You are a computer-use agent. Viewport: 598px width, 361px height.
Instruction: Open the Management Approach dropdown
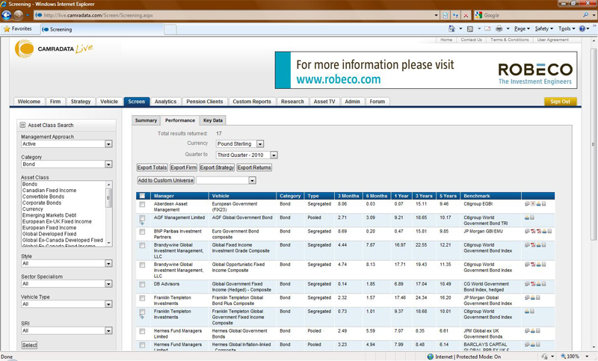tap(108, 144)
